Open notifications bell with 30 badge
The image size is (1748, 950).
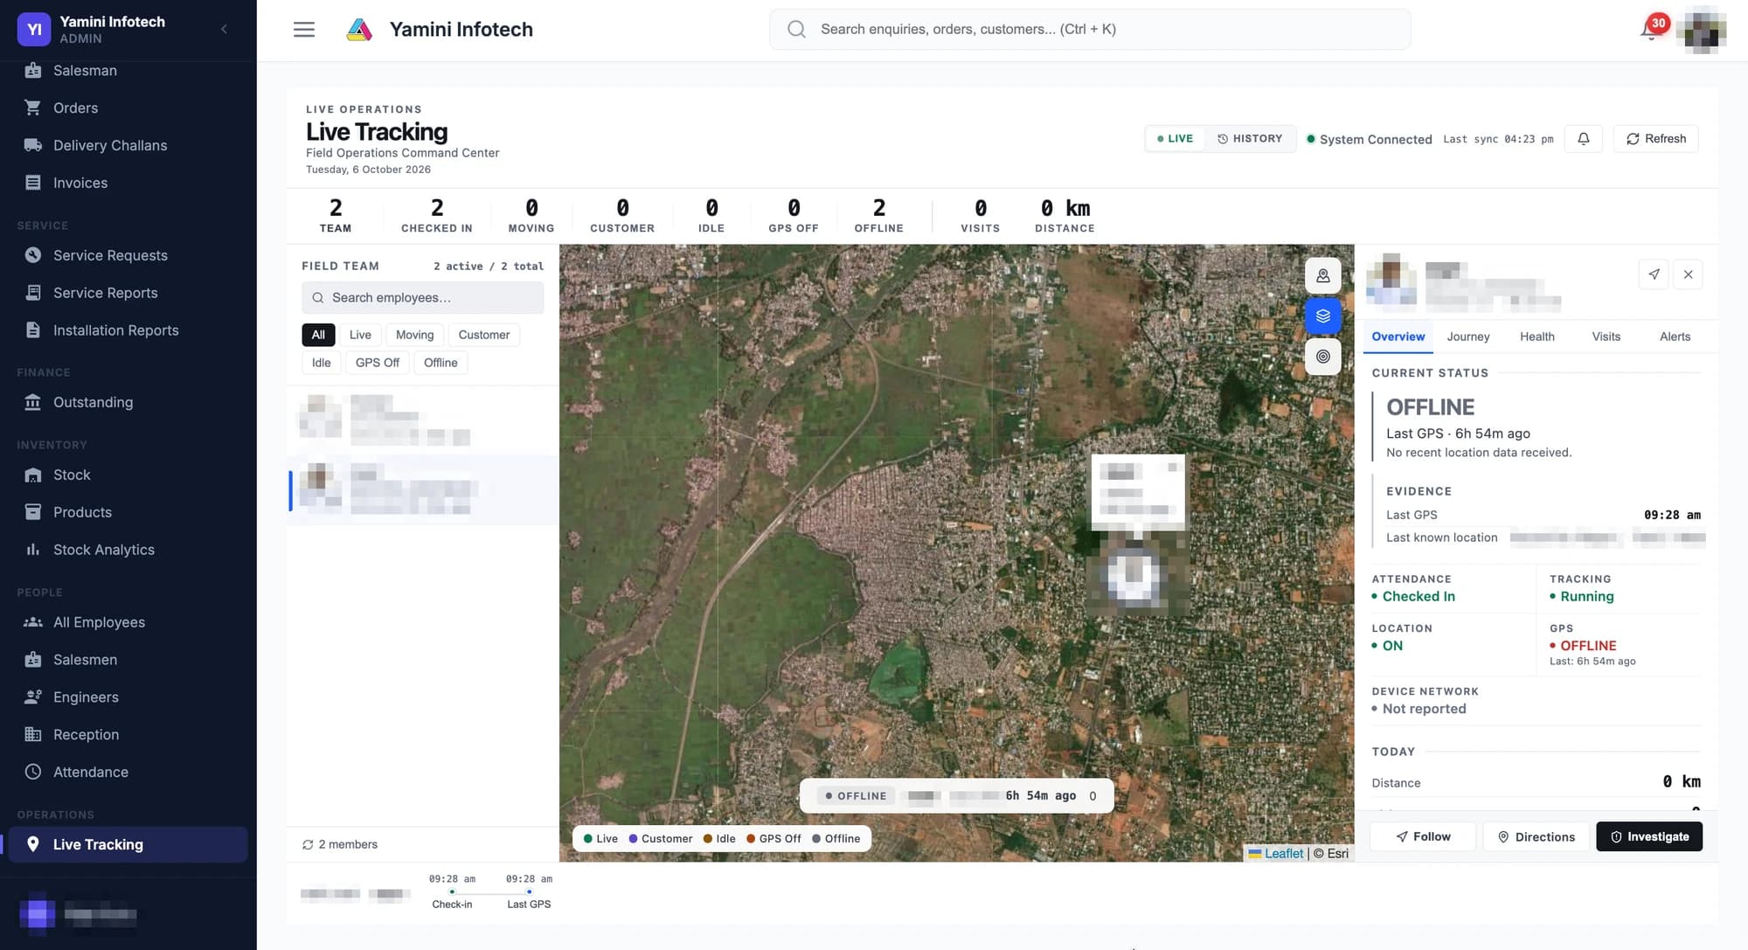[x=1650, y=30]
